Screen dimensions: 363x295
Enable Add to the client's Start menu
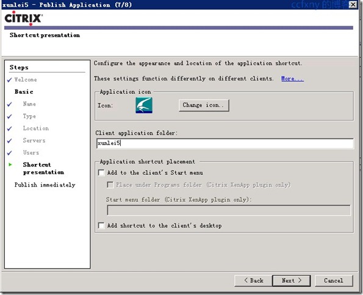[101, 172]
